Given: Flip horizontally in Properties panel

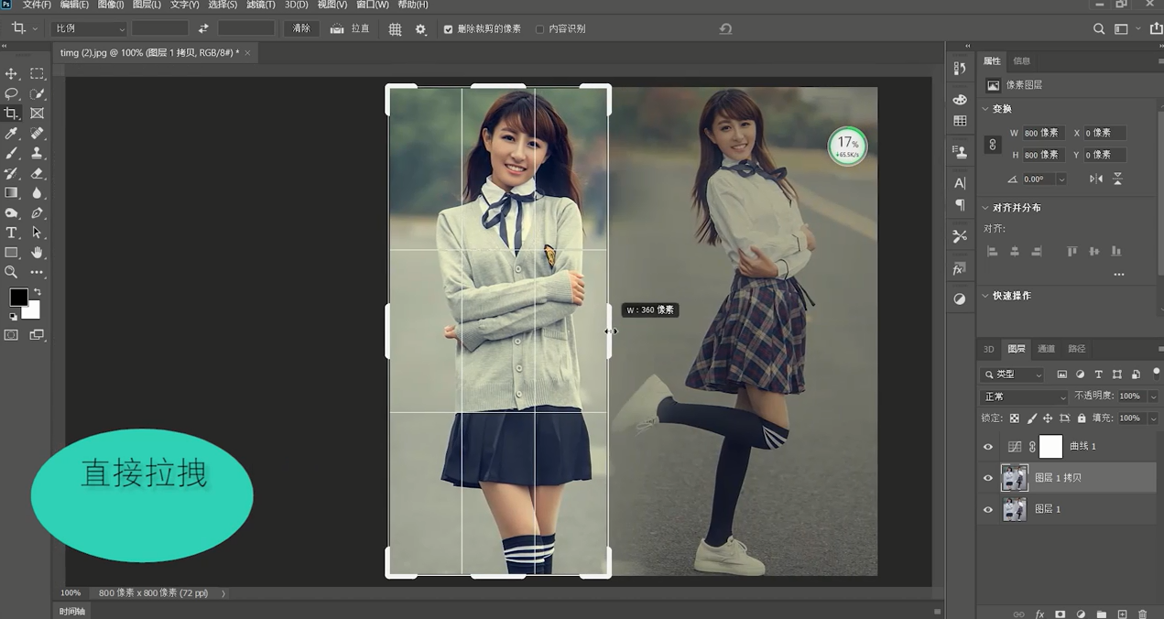Looking at the screenshot, I should (1095, 179).
